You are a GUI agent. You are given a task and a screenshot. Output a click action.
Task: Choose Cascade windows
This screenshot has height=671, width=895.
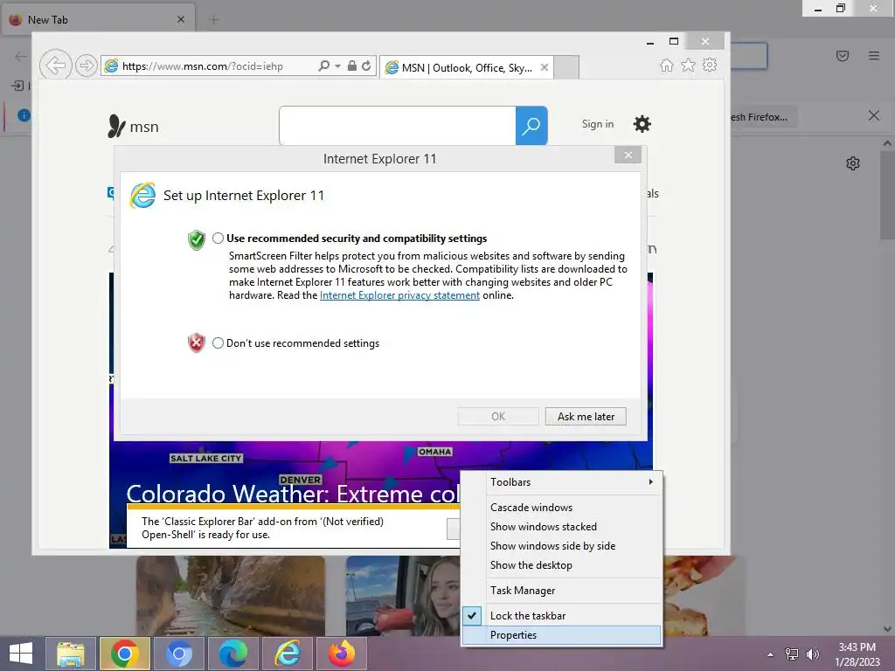pos(562,508)
